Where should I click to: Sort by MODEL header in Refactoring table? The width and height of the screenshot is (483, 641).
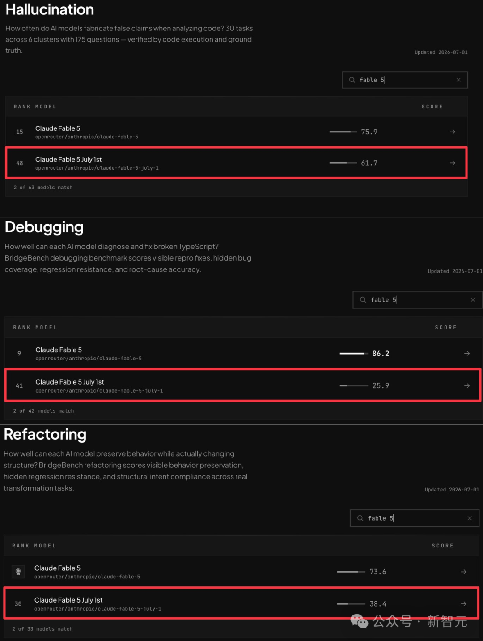[x=45, y=546]
